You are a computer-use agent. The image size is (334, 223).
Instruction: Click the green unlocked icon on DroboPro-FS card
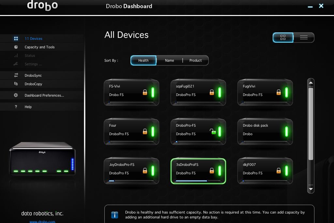(x=213, y=132)
